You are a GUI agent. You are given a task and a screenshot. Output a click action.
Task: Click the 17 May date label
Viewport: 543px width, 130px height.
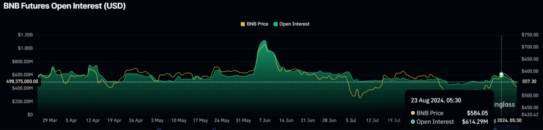pos(200,121)
